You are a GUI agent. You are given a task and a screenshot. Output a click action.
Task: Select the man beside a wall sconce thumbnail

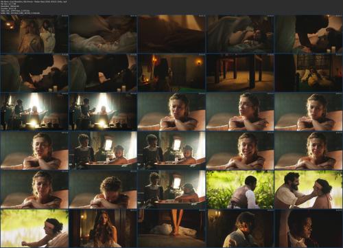(x=240, y=228)
